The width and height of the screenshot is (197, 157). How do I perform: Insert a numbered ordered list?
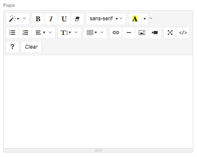point(25,33)
